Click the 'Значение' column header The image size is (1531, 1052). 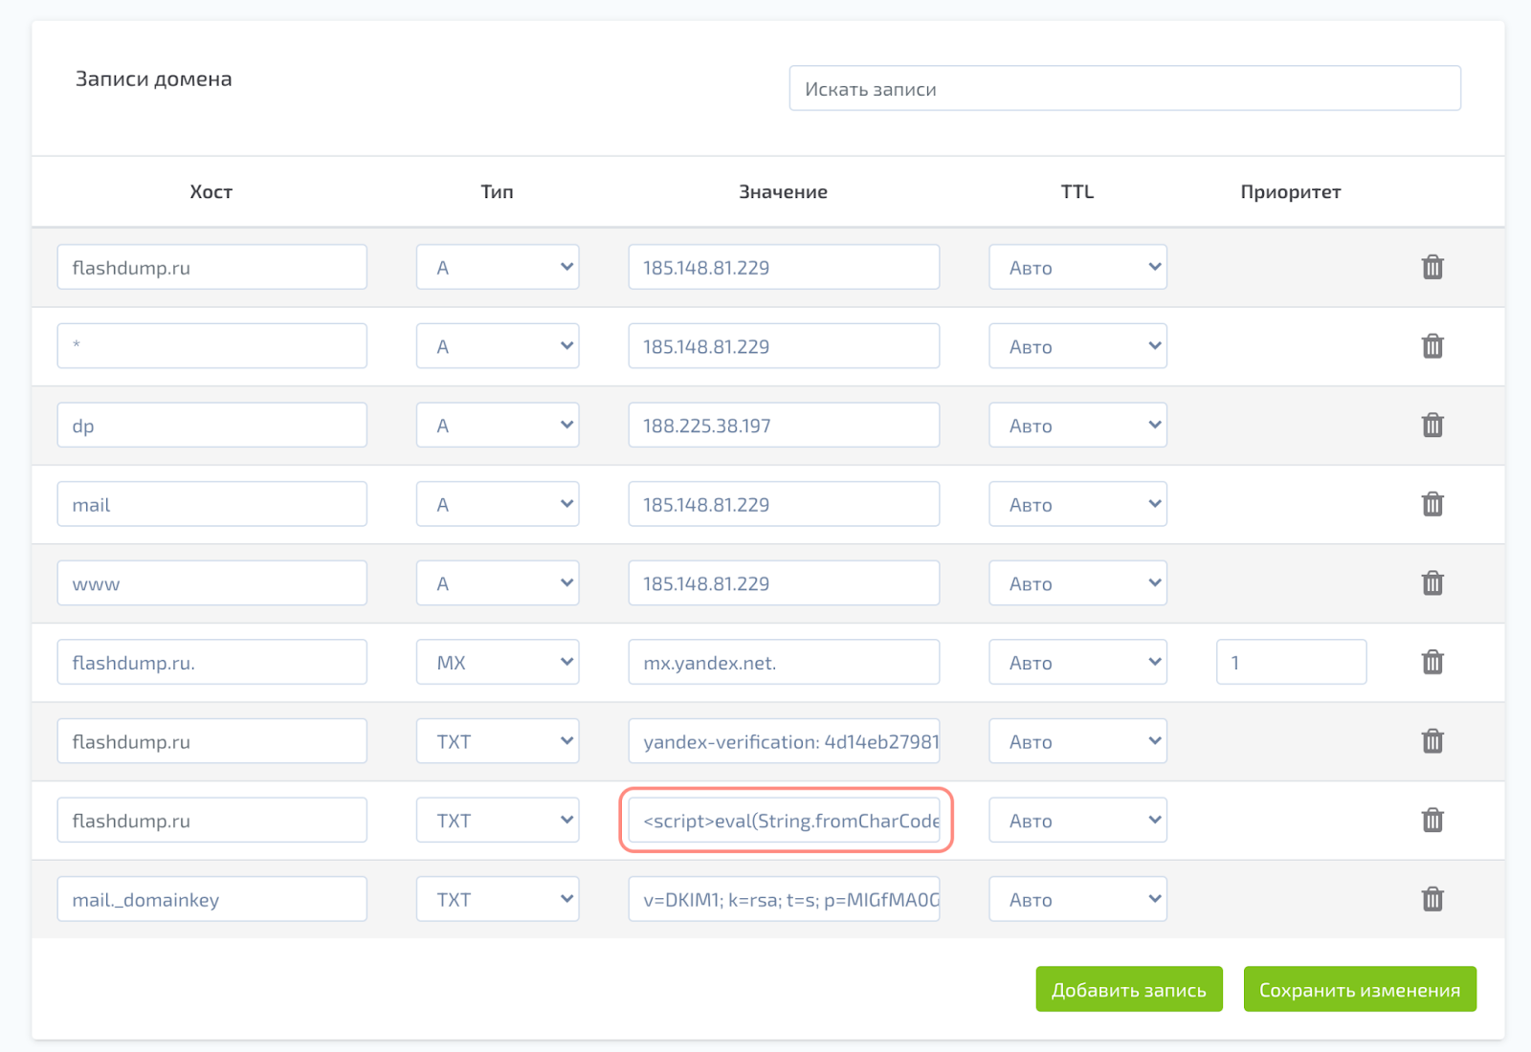coord(783,191)
